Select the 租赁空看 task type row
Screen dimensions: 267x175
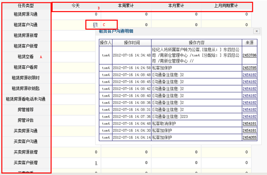click(x=26, y=56)
